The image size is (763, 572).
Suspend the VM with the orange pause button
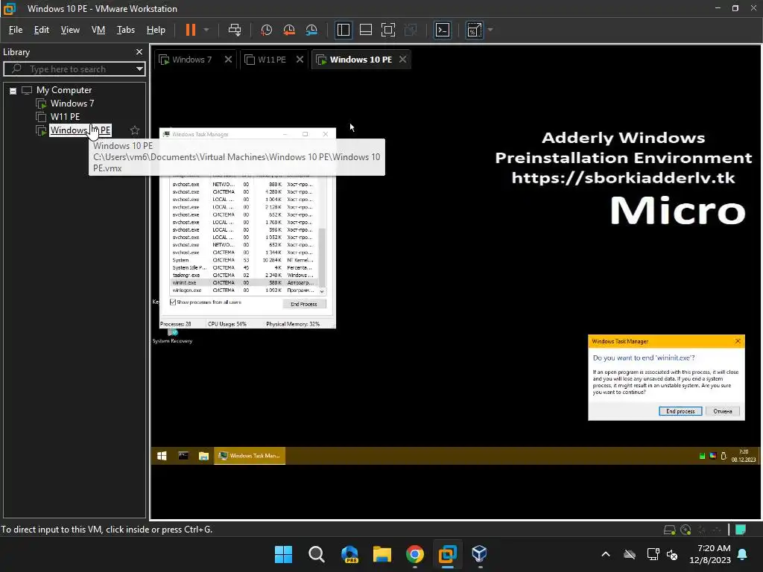191,30
